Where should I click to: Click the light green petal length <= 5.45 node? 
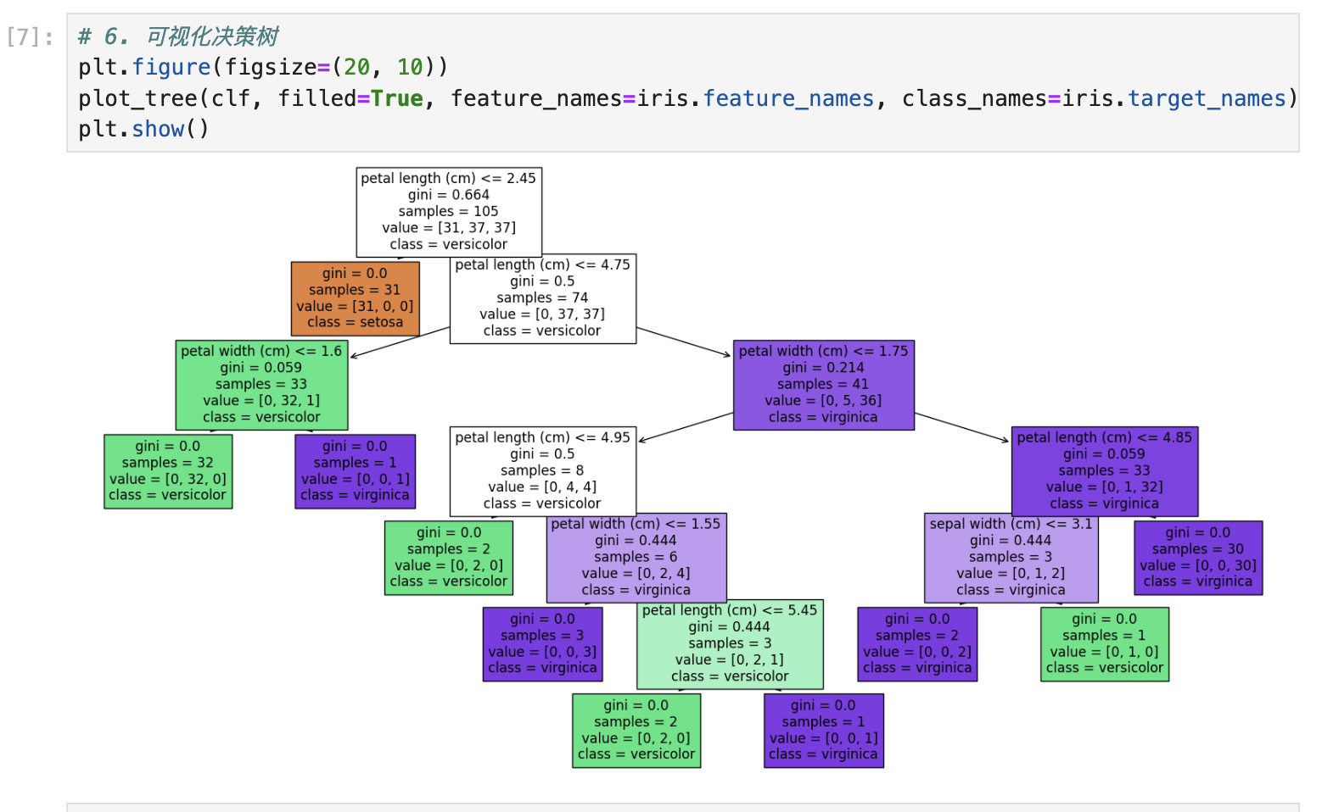click(730, 644)
